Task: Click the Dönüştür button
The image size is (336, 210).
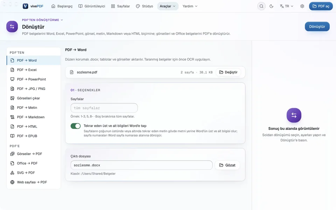Action: coord(317,27)
